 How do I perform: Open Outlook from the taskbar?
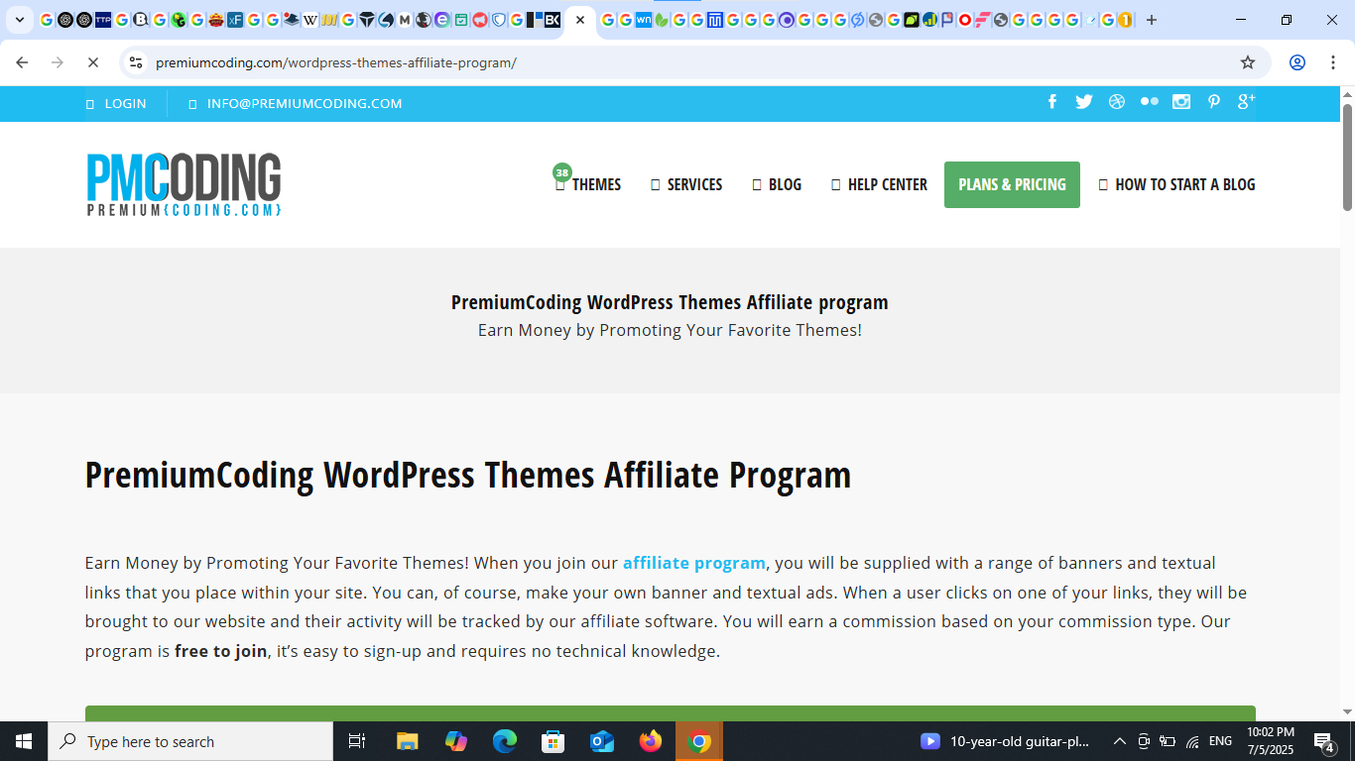[602, 741]
